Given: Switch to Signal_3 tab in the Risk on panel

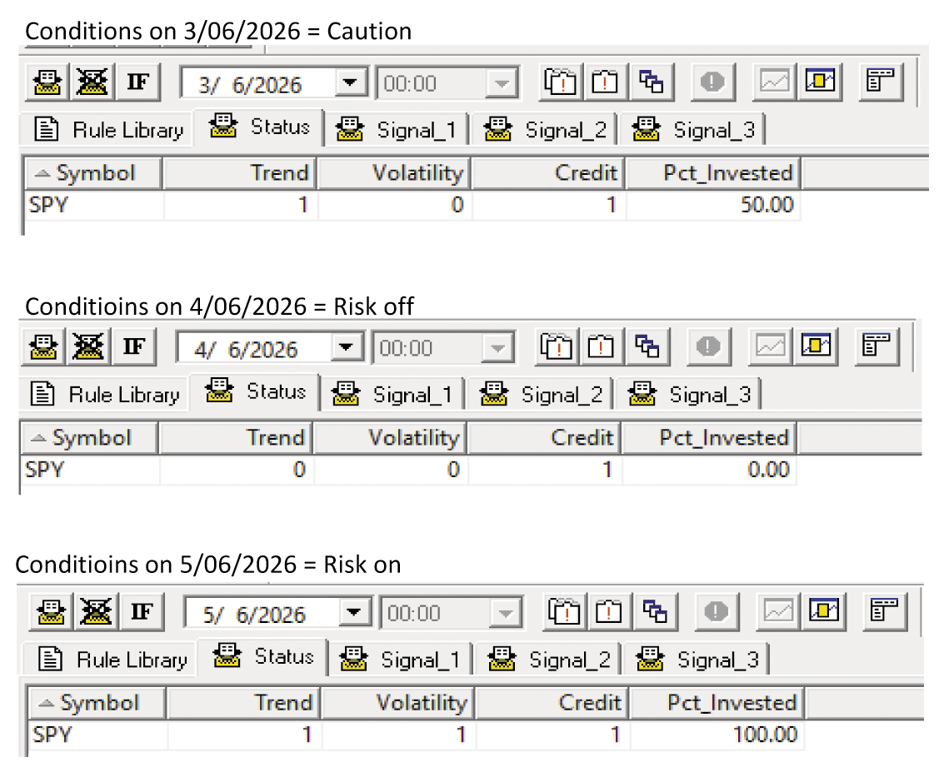Looking at the screenshot, I should [x=697, y=660].
